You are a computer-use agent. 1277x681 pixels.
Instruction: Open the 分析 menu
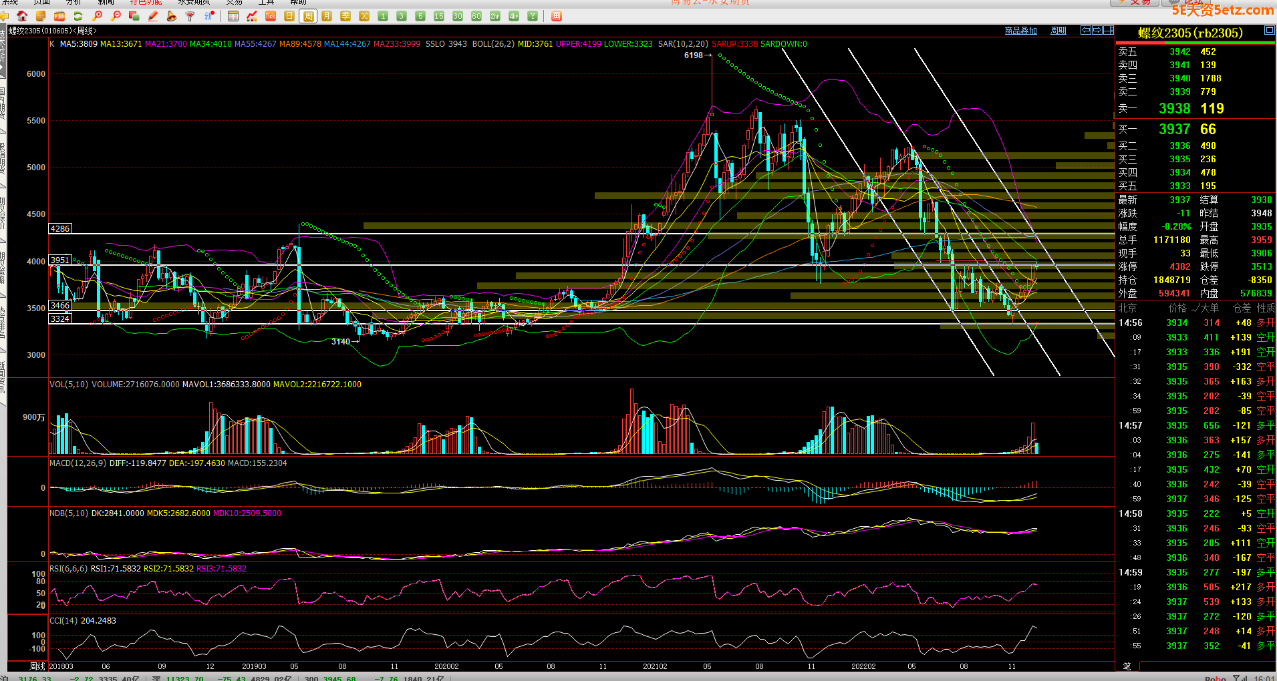(x=74, y=2)
